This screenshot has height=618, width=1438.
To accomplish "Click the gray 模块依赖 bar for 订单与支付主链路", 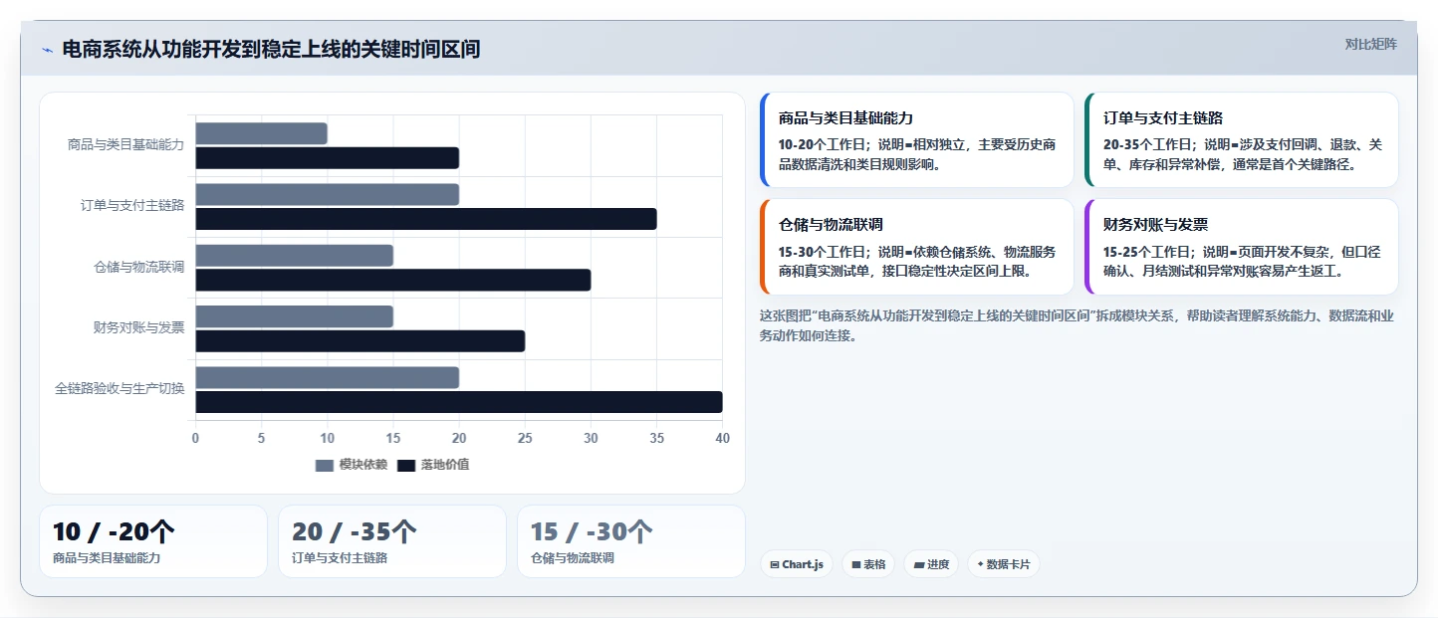I will (x=327, y=194).
